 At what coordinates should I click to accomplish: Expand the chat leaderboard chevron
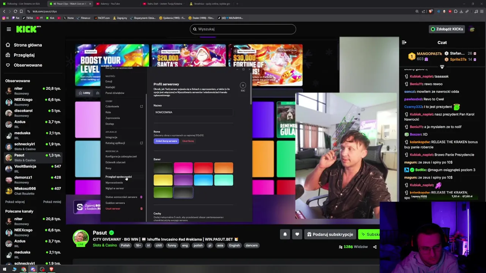point(442,67)
